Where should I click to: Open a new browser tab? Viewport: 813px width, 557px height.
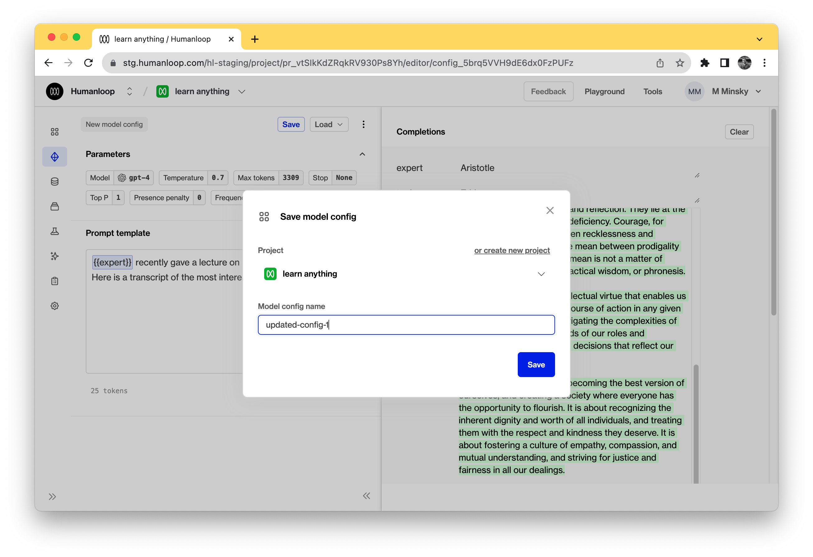pyautogui.click(x=255, y=39)
